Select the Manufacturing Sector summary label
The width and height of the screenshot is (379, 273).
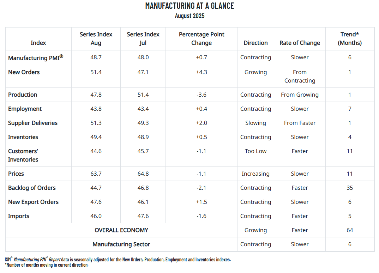(121, 244)
